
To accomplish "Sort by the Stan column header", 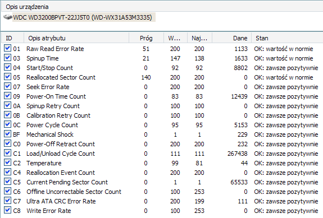I will pyautogui.click(x=287, y=38).
